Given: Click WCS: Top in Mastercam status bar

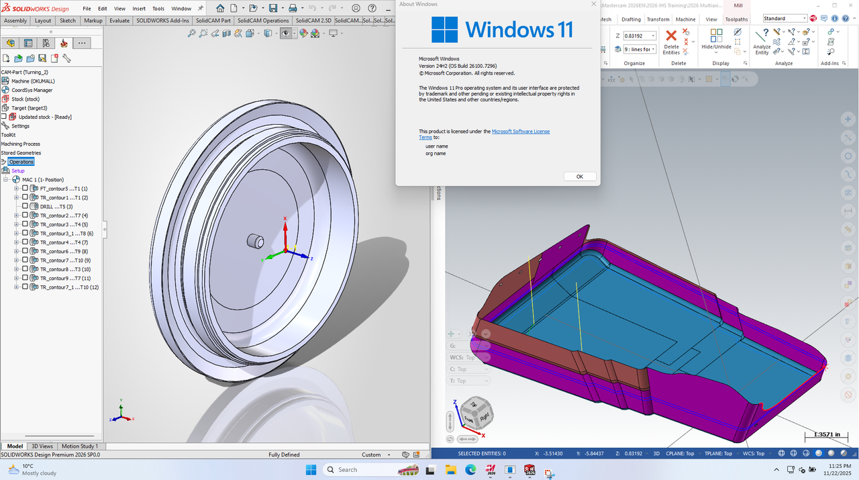Looking at the screenshot, I should 754,454.
